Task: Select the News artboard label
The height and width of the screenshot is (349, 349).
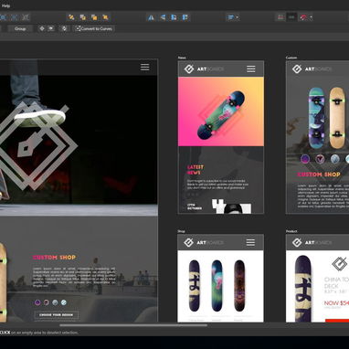Action: [182, 58]
